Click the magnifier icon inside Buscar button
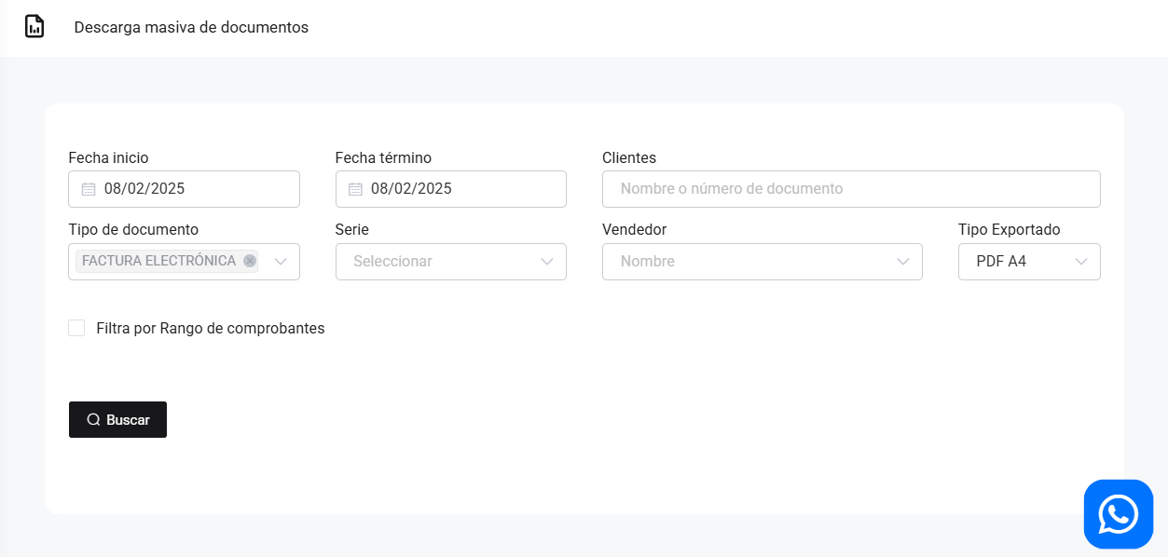This screenshot has width=1168, height=557. [x=93, y=420]
